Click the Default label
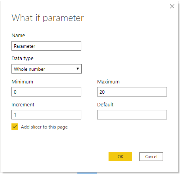Screen dimensions: 180x174 click(105, 104)
